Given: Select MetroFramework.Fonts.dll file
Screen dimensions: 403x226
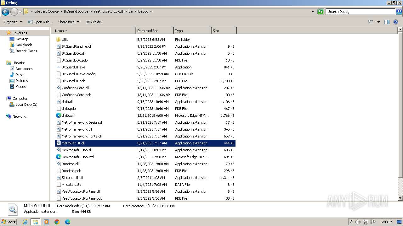Looking at the screenshot, I should [82, 136].
